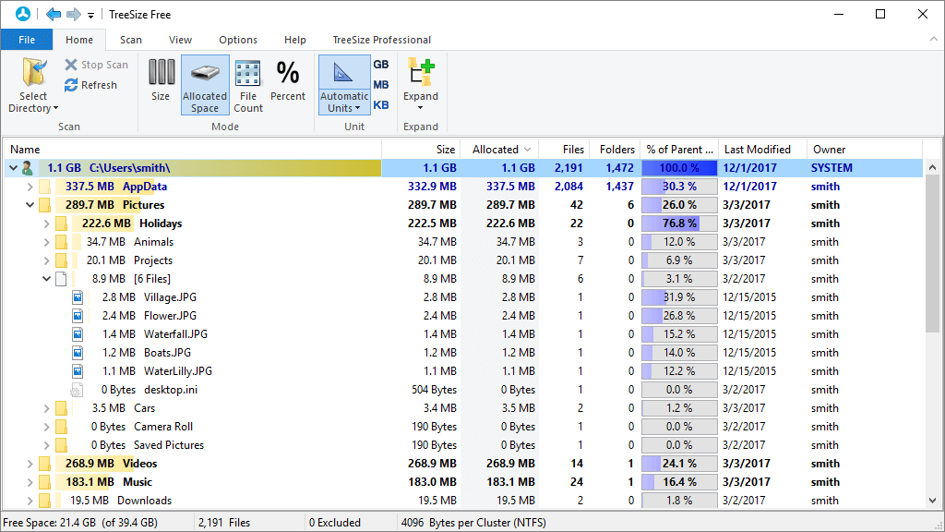Click the TreeSize Professional menu item
Image resolution: width=945 pixels, height=532 pixels.
[x=381, y=40]
